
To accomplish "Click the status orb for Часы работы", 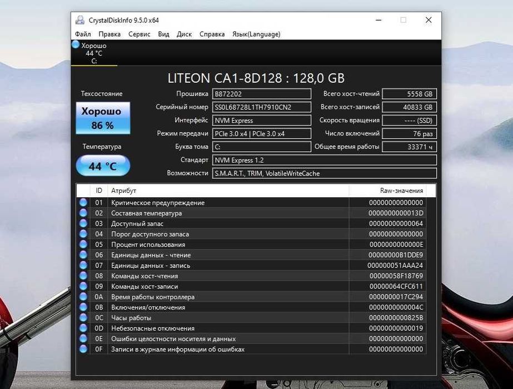I will pos(83,318).
